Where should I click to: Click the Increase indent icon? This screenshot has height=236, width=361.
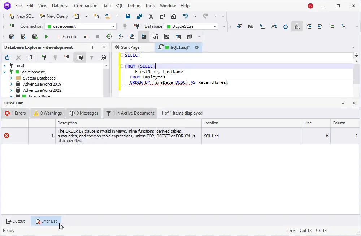(x=320, y=26)
